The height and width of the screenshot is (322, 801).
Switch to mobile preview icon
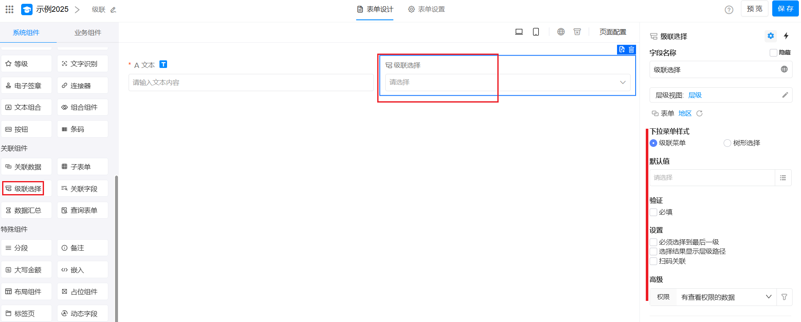pyautogui.click(x=536, y=32)
